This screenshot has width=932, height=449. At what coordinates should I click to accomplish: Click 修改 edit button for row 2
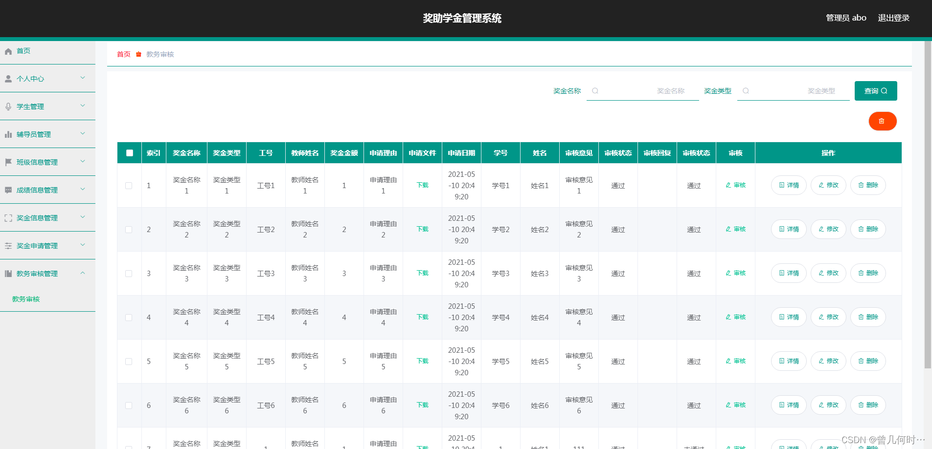click(x=828, y=229)
